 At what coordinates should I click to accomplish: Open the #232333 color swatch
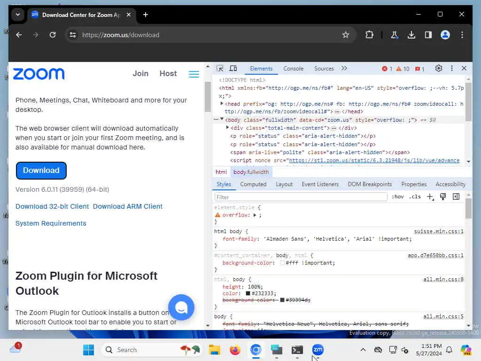248,293
